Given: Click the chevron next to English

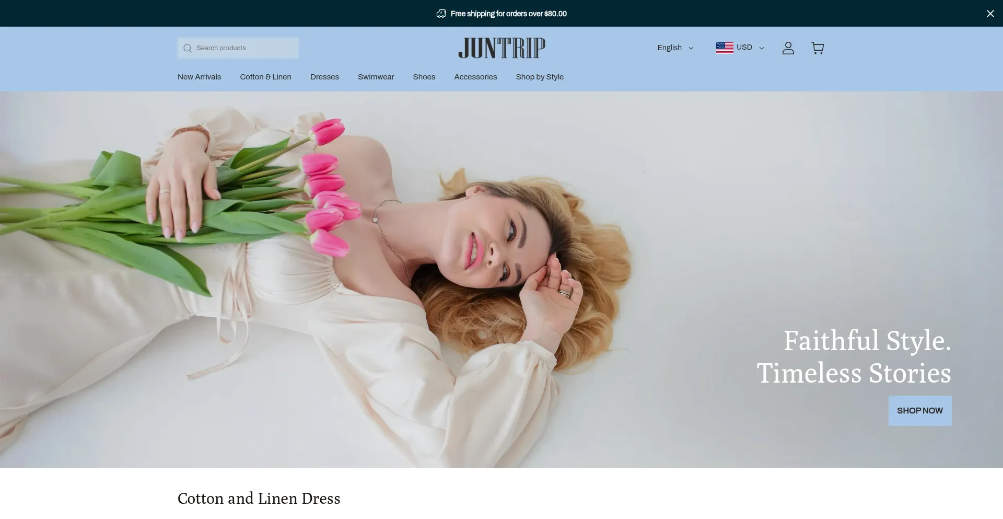Looking at the screenshot, I should coord(691,48).
